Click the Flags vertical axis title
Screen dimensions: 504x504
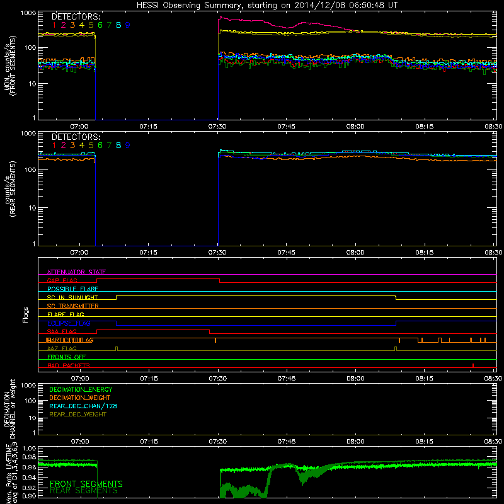tap(26, 314)
